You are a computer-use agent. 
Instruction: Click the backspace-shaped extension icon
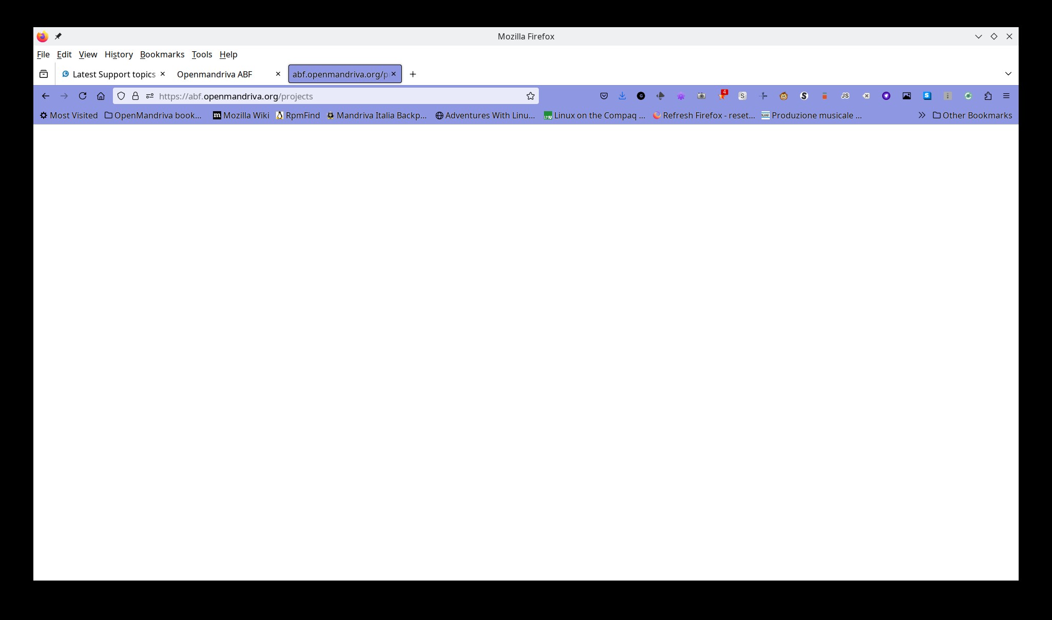coord(866,96)
